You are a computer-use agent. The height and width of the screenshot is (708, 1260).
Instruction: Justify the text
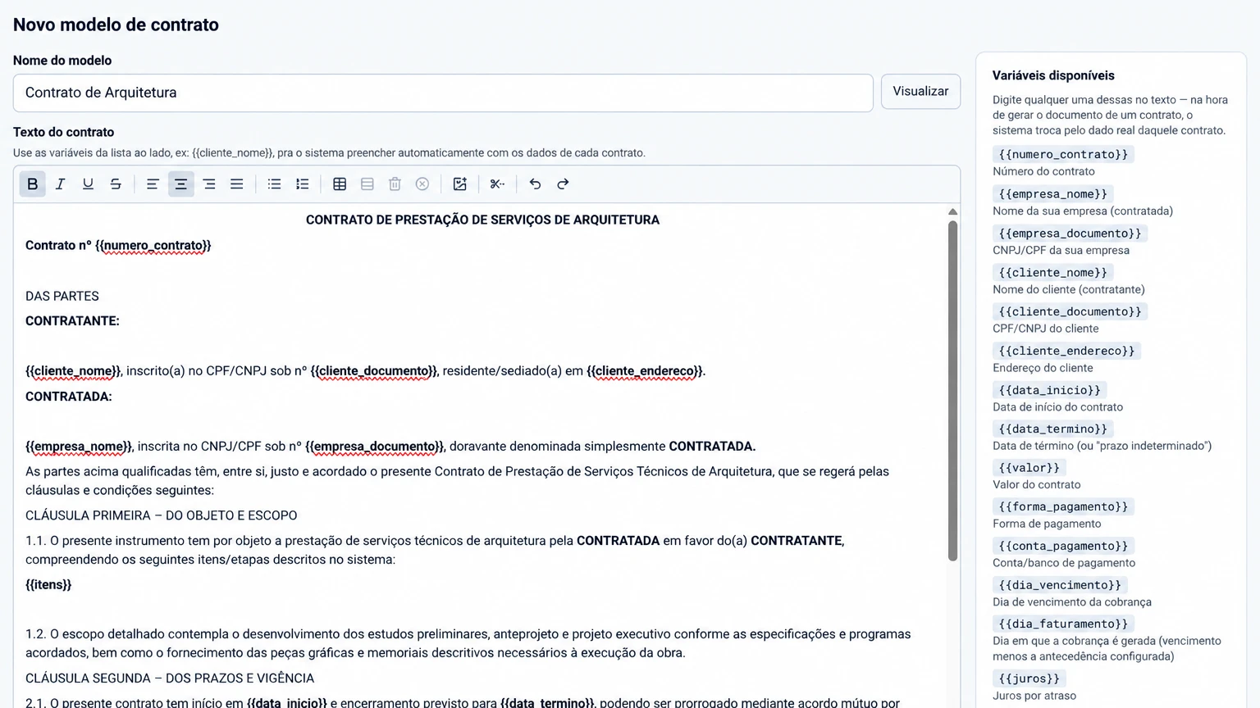click(x=236, y=184)
